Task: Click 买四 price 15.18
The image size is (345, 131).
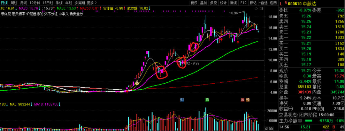Action: pyautogui.click(x=306, y=59)
